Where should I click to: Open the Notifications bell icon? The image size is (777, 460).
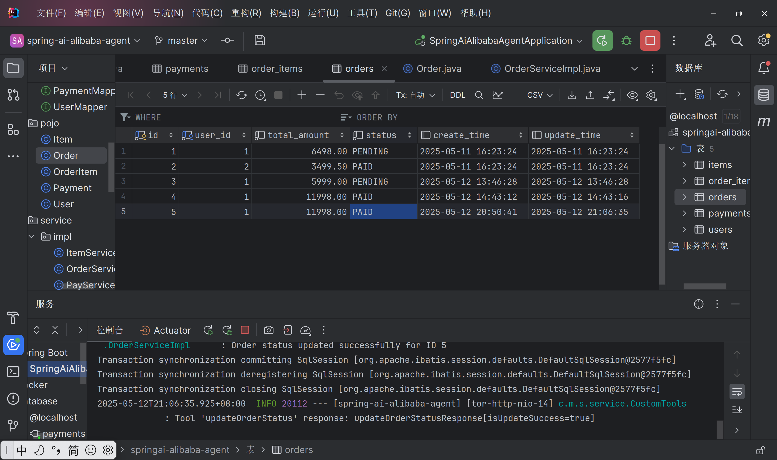click(763, 68)
